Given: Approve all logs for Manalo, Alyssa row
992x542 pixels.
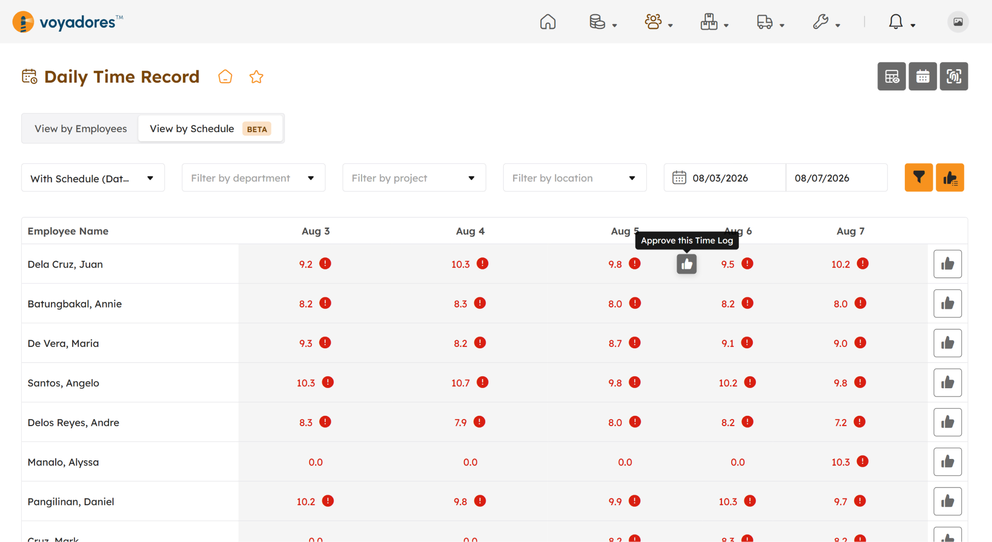Looking at the screenshot, I should click(x=947, y=462).
